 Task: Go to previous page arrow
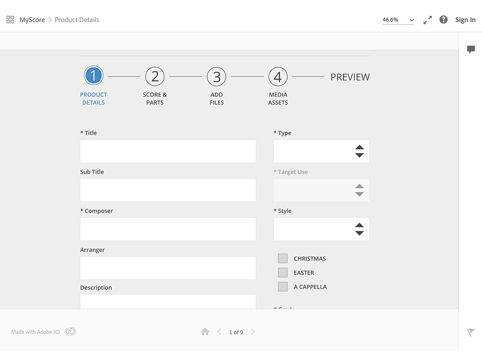(x=219, y=332)
